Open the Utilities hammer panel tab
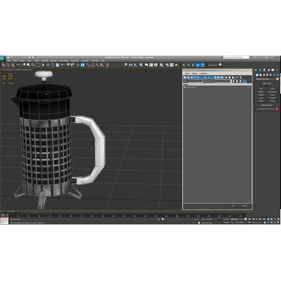Viewport: 281px width, 281px height. click(277, 70)
